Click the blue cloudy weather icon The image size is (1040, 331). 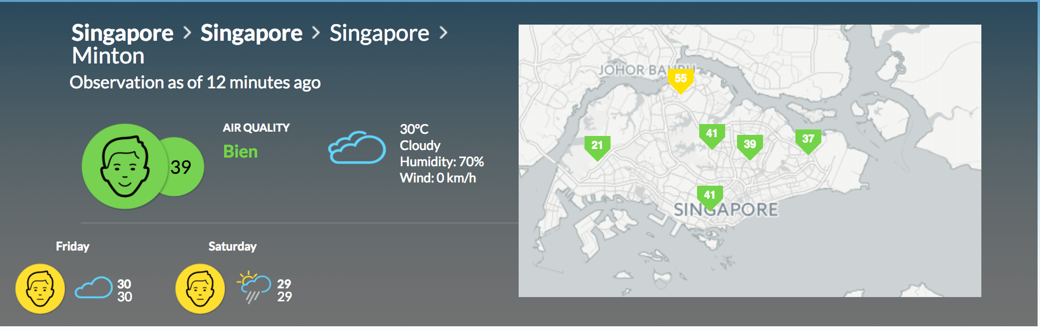(357, 147)
